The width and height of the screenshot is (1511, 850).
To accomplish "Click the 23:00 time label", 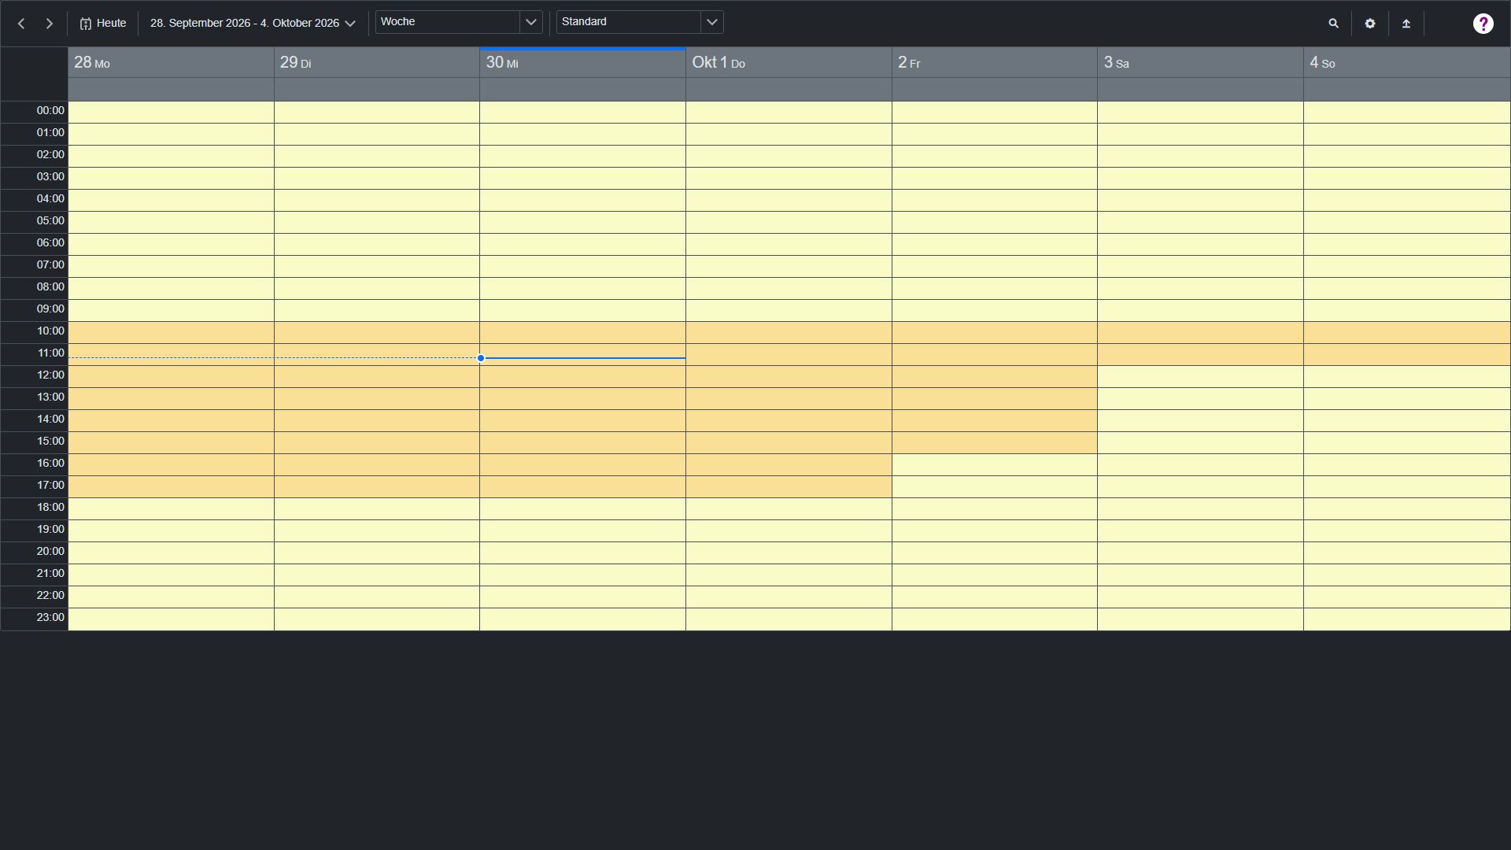I will pos(50,617).
